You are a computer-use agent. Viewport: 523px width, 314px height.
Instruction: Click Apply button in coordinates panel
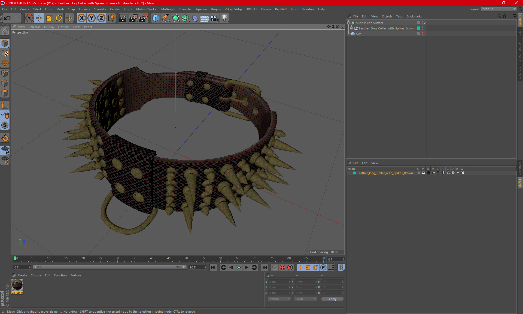(x=332, y=299)
